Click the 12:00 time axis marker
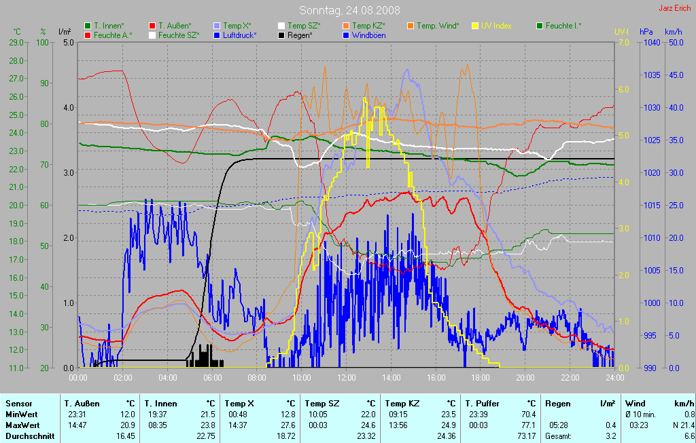696x443 pixels. 347,377
